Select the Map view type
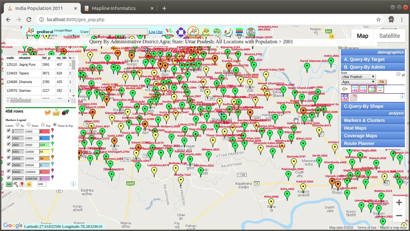Image resolution: width=410 pixels, height=231 pixels. pyautogui.click(x=363, y=36)
